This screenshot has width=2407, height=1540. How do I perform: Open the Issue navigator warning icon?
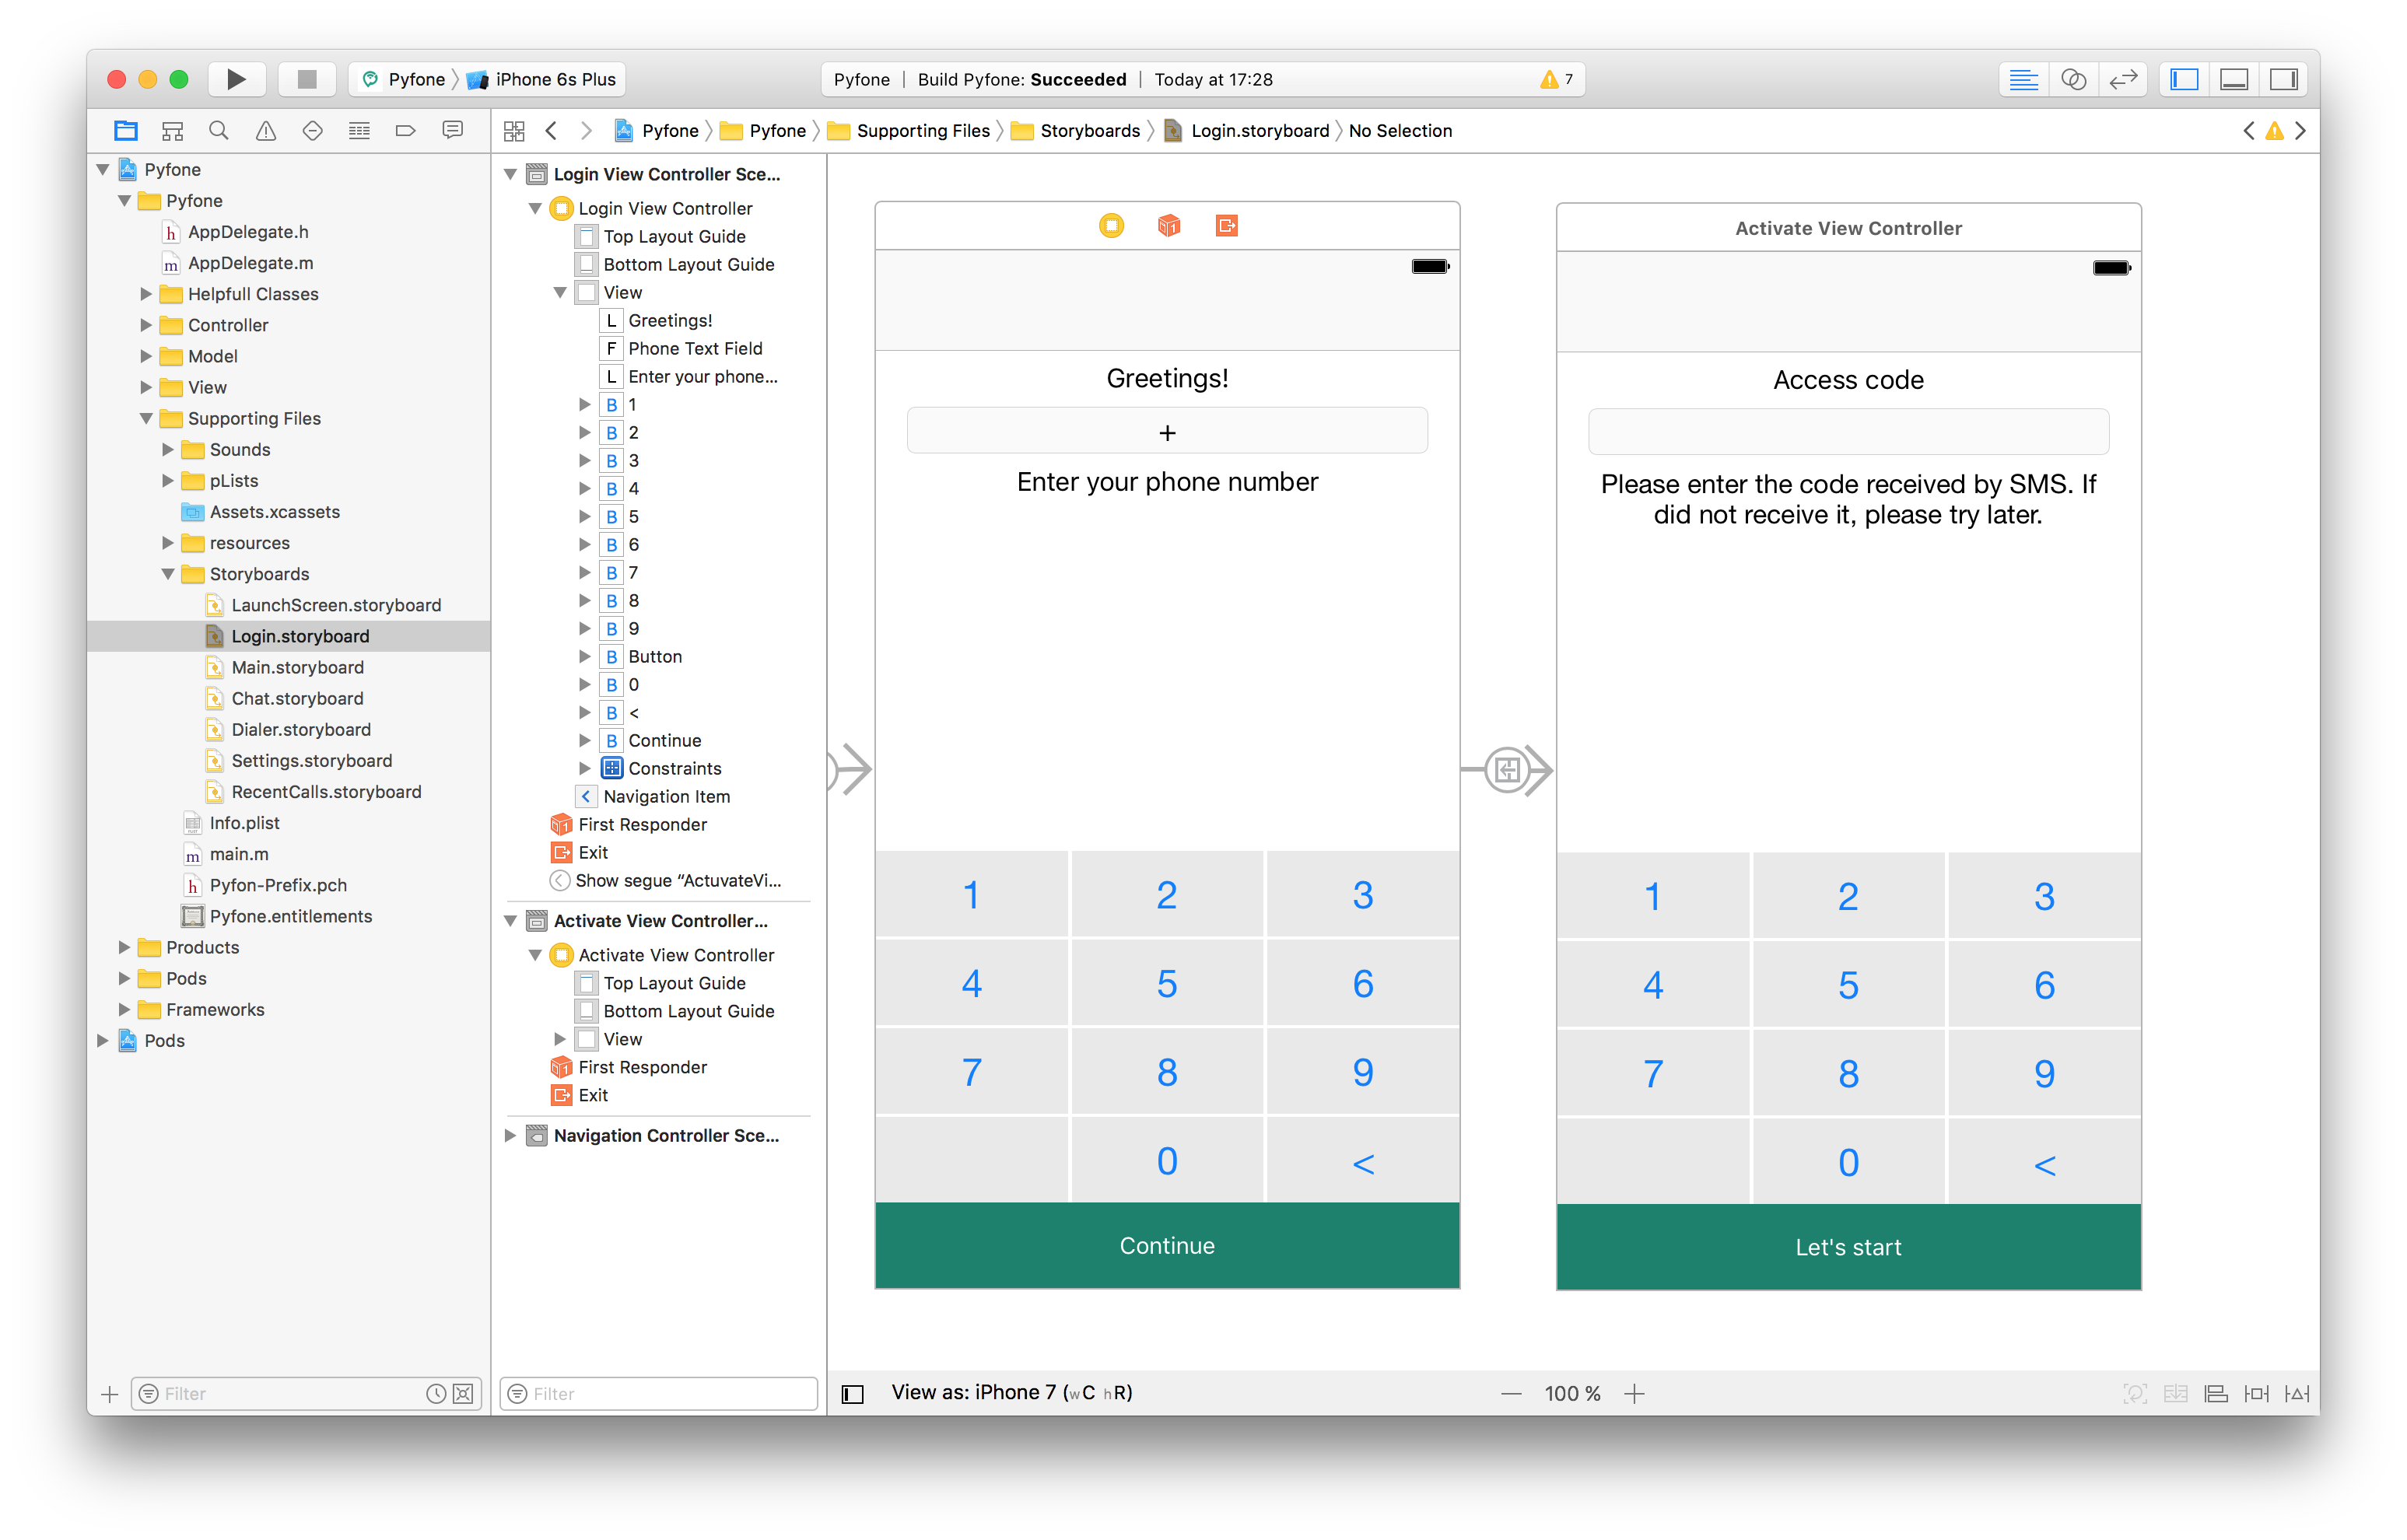tap(265, 131)
